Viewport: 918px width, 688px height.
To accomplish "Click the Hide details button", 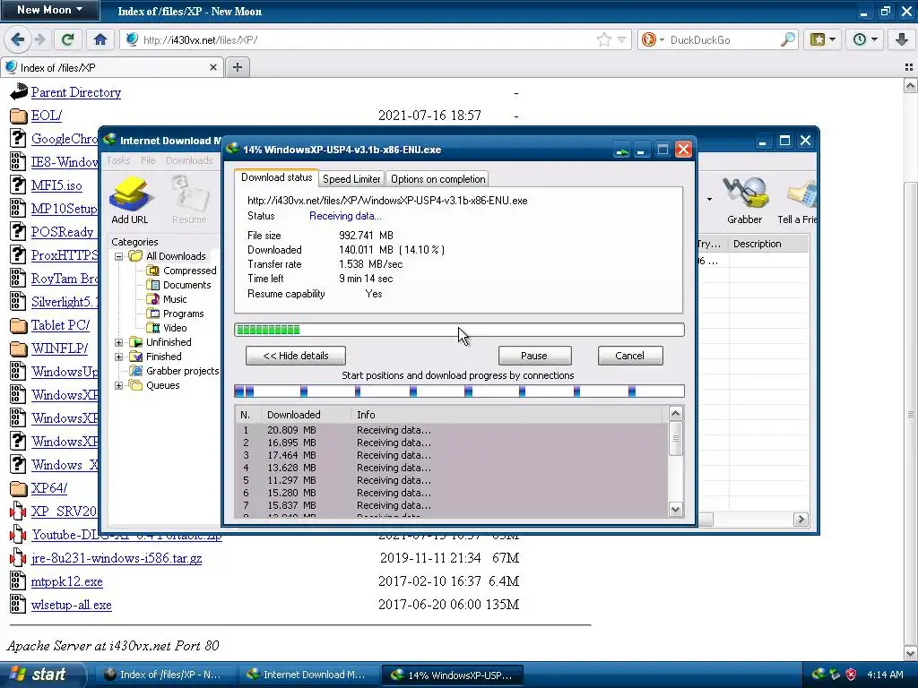I will point(296,356).
